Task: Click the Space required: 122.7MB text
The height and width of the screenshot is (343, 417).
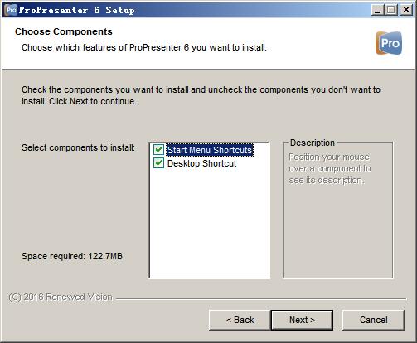Action: pos(72,256)
